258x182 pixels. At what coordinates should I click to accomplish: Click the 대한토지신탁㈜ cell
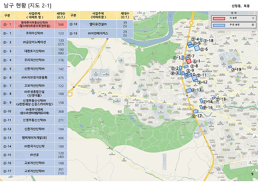point(35,51)
